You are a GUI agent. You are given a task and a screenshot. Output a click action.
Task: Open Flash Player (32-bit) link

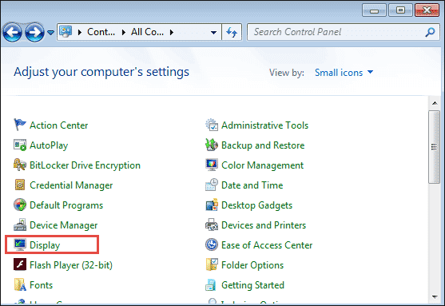click(71, 265)
